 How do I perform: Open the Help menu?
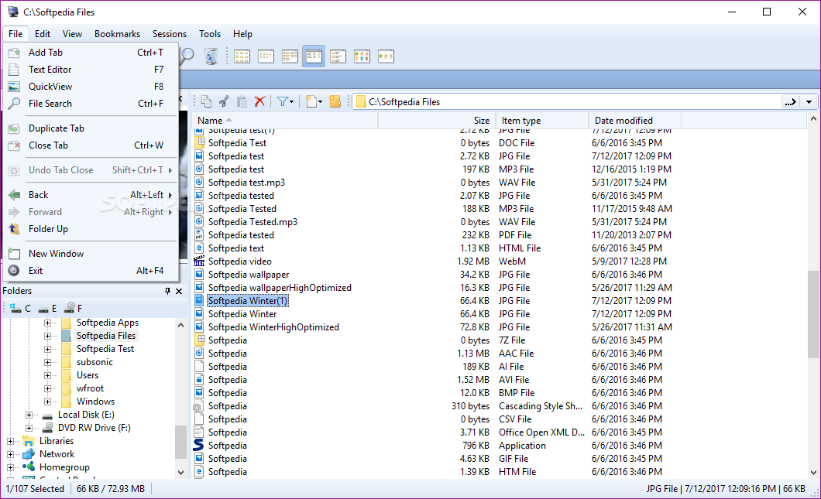pyautogui.click(x=242, y=34)
